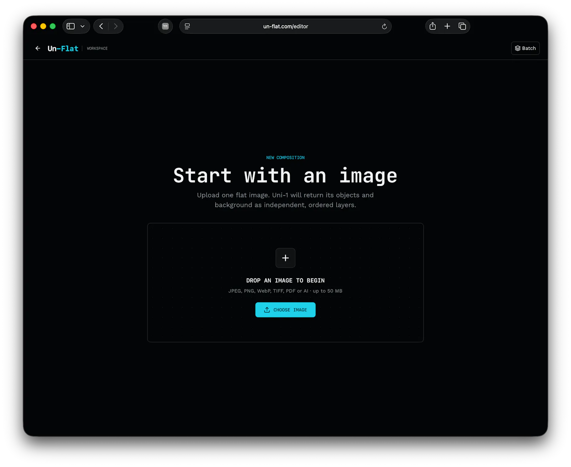Open the Safari Share icon
Screen dimensions: 571x467
pos(433,26)
